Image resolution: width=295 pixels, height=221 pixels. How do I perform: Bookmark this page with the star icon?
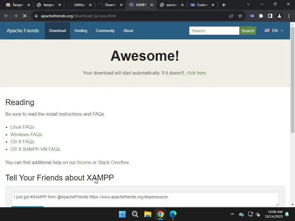[x=240, y=16]
